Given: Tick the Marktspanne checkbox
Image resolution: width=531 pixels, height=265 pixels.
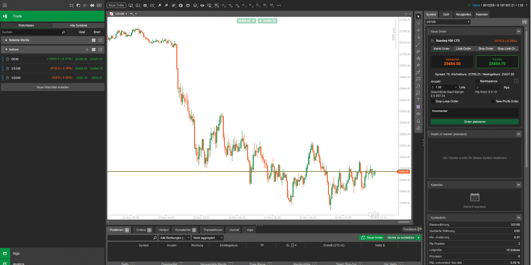Looking at the screenshot, I should point(477,81).
